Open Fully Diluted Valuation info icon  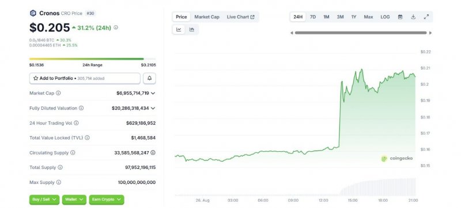point(81,108)
